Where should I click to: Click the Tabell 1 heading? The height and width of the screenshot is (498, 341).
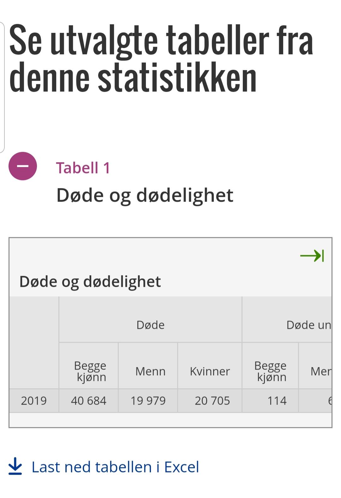(x=83, y=168)
